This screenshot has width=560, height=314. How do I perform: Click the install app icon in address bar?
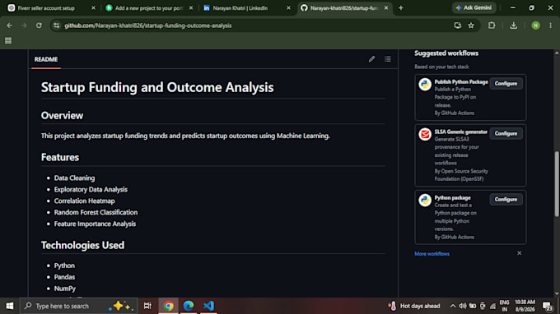coord(458,25)
